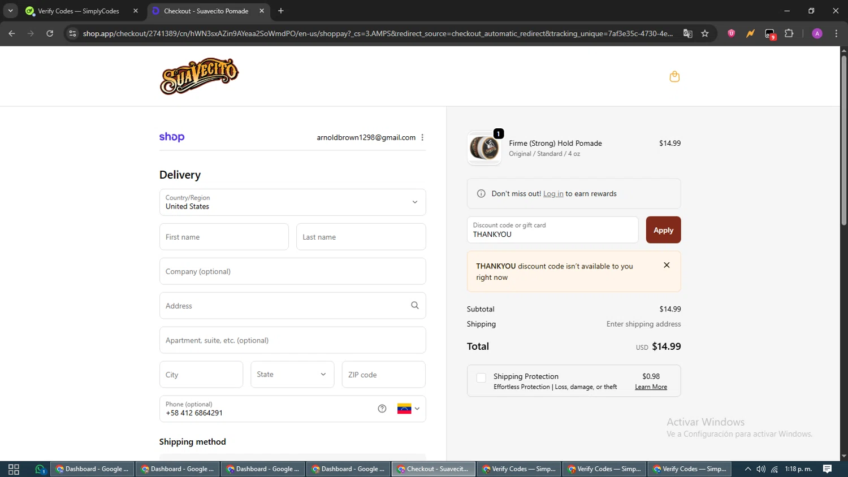848x477 pixels.
Task: Click the ZIP code field
Action: pos(383,374)
